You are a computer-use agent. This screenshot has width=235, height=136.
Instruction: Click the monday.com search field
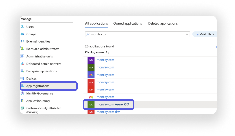click(x=138, y=34)
